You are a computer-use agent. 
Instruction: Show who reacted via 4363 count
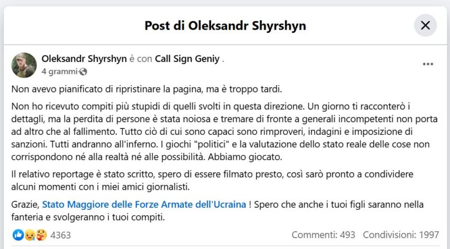pos(60,235)
